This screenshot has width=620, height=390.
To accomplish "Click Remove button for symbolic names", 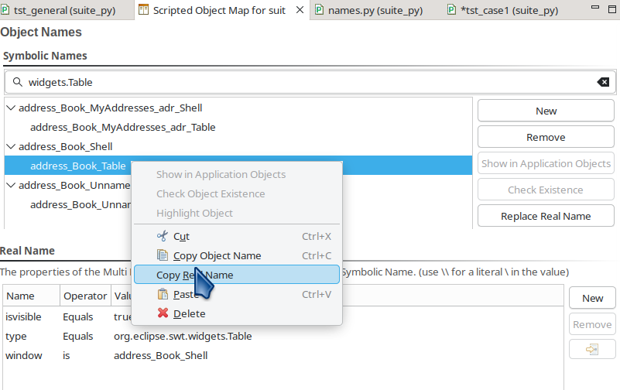I will coord(546,137).
